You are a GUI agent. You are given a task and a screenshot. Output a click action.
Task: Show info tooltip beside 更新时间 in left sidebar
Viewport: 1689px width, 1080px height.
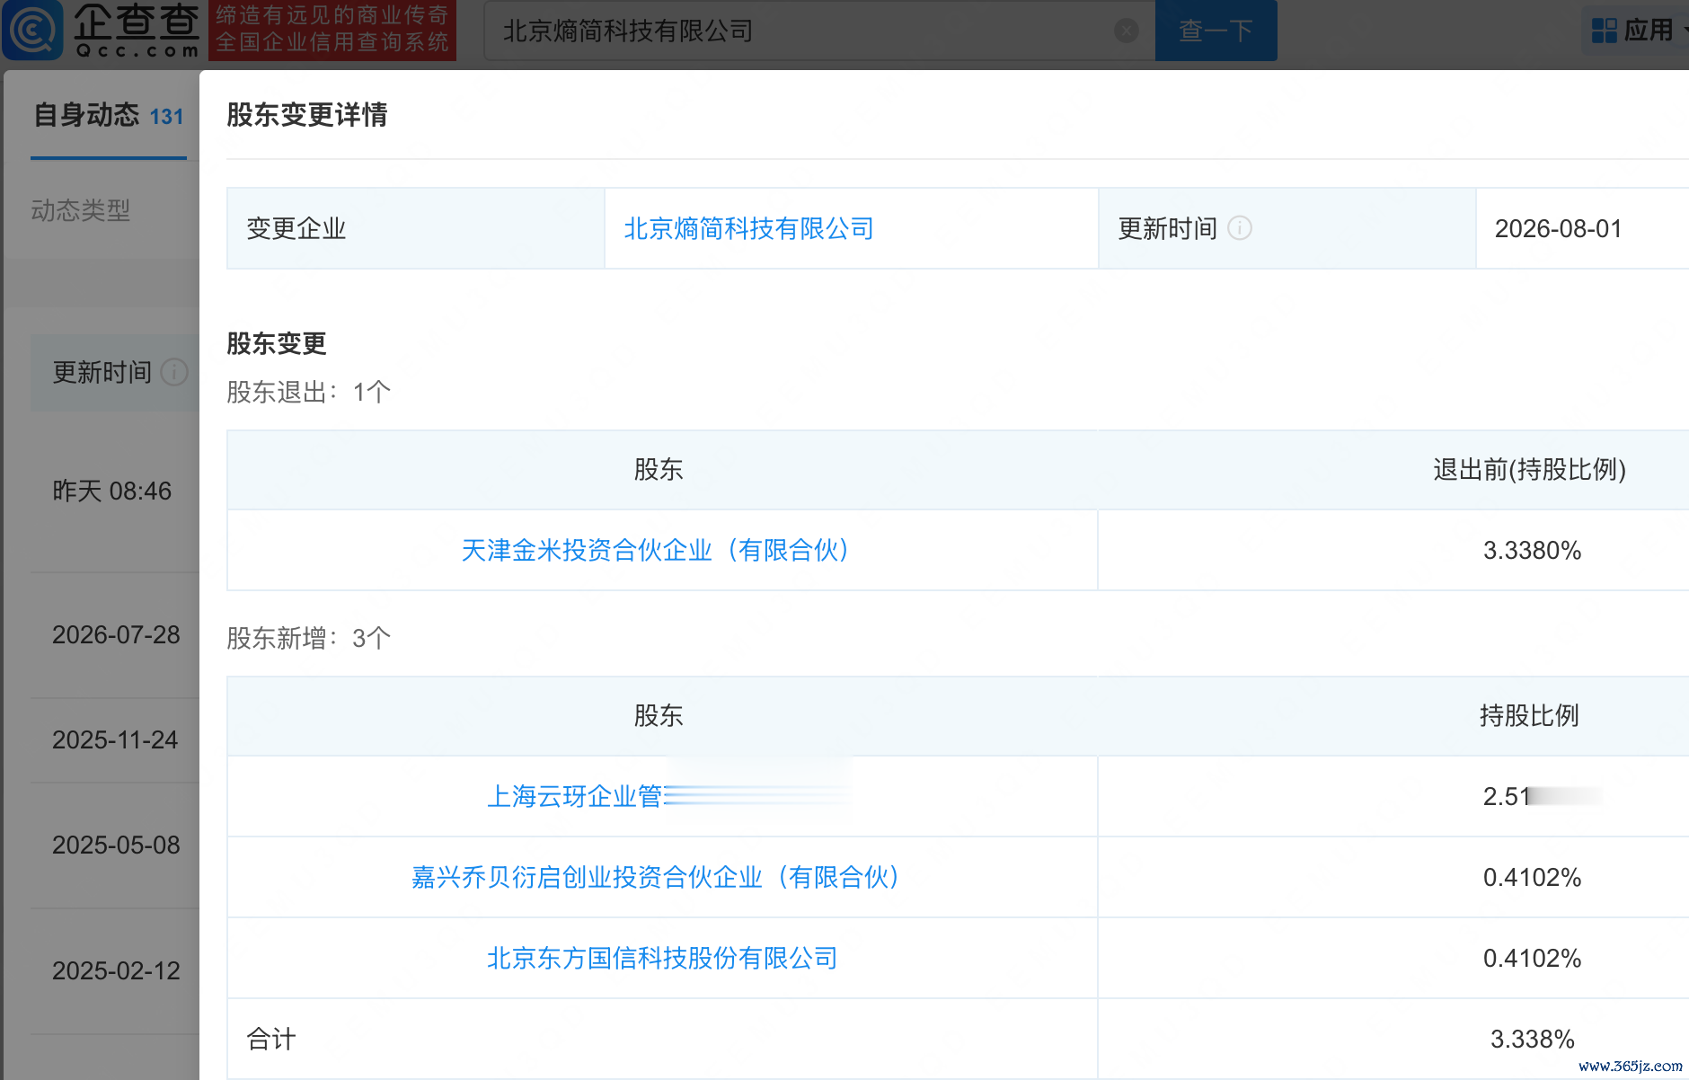point(174,372)
